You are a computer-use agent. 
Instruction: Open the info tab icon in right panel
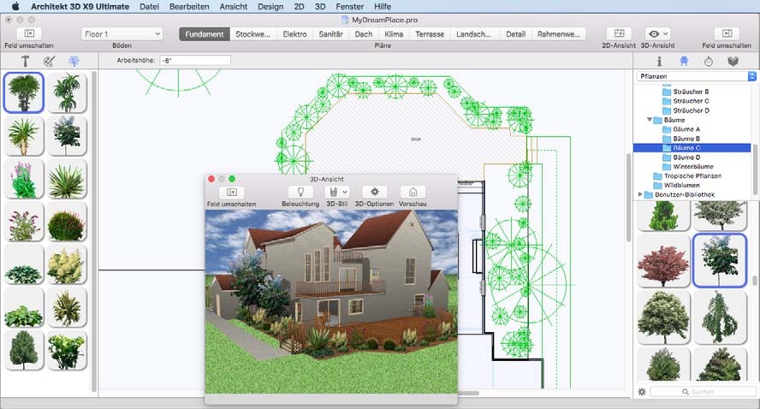(659, 61)
